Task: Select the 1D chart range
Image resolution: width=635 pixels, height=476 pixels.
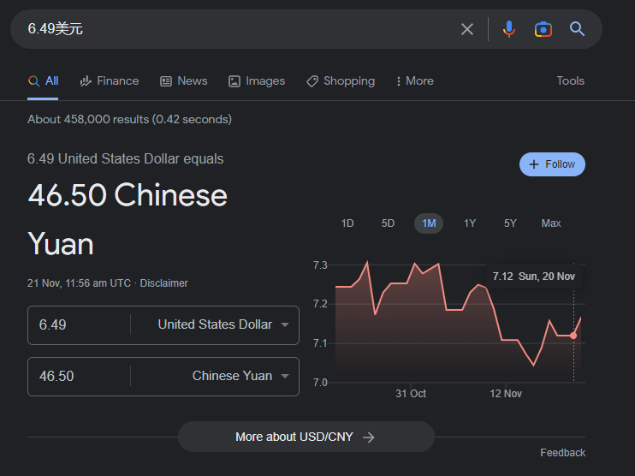Action: (347, 223)
